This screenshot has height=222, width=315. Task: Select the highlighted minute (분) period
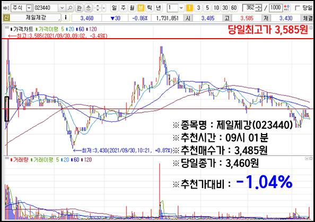click(x=141, y=8)
